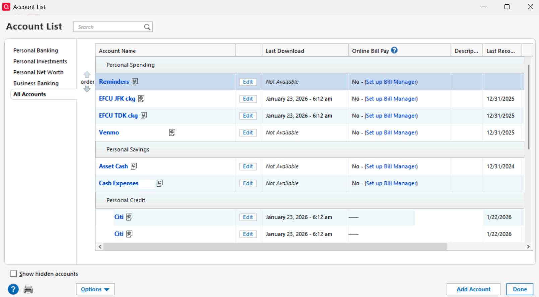
Task: Open the Reminders account link
Action: (114, 82)
